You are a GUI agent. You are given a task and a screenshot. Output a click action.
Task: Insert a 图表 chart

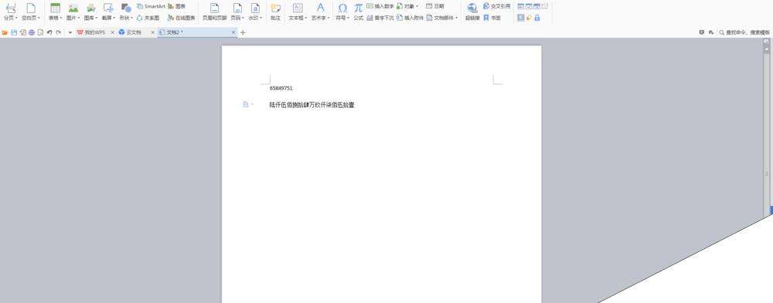pyautogui.click(x=177, y=6)
